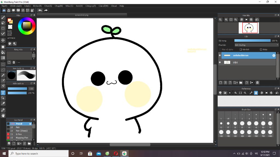
Task: Expand the new layer type dropdown arrow
Action: click(237, 83)
